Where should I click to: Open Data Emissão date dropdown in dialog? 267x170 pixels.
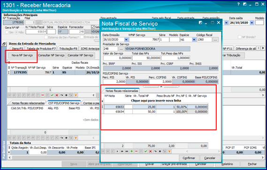pos(126,40)
